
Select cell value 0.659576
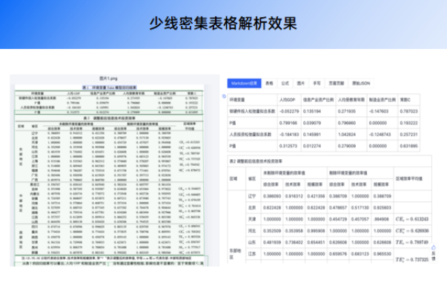tap(338, 254)
